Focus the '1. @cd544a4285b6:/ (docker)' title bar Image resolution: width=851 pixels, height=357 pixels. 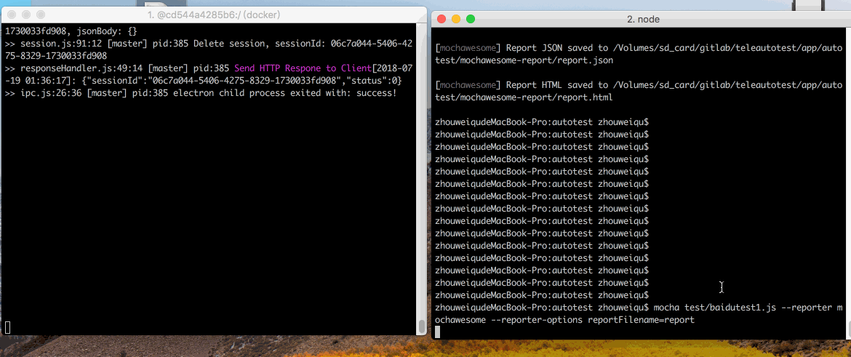pyautogui.click(x=214, y=15)
